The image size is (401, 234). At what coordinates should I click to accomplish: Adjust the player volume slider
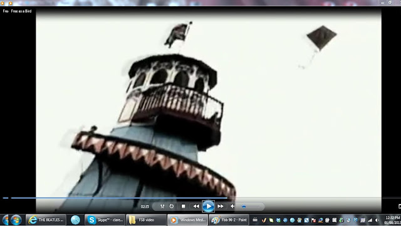[251, 206]
